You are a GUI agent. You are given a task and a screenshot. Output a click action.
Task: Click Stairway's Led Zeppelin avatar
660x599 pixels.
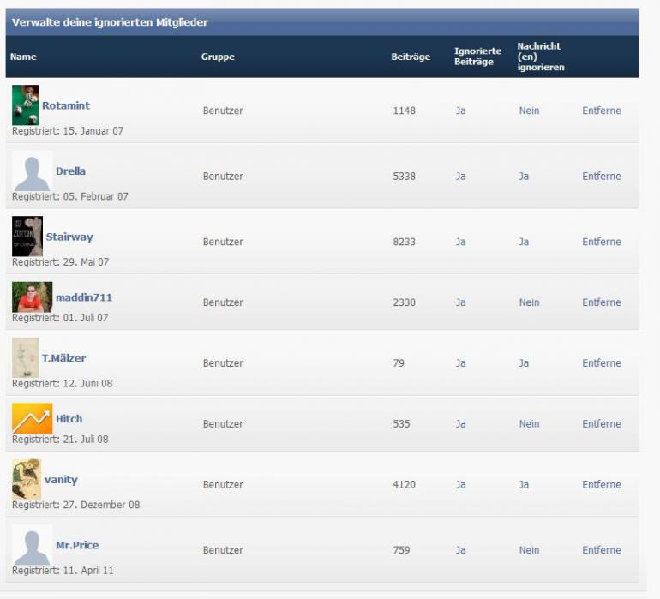tap(27, 237)
